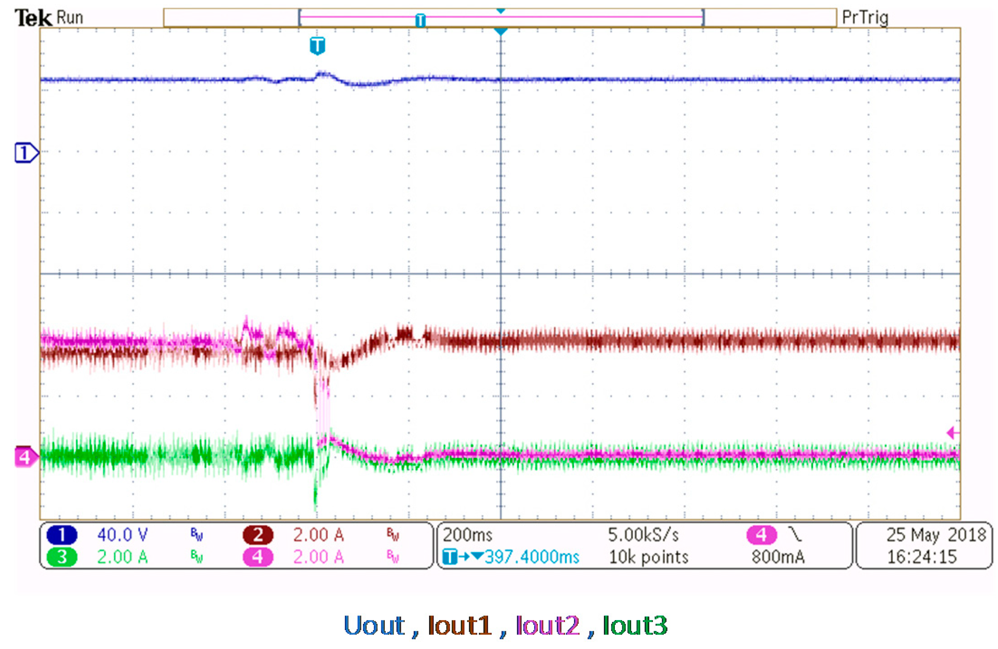
Task: Click the 397.4000ms trigger delay readout
Action: click(x=532, y=557)
